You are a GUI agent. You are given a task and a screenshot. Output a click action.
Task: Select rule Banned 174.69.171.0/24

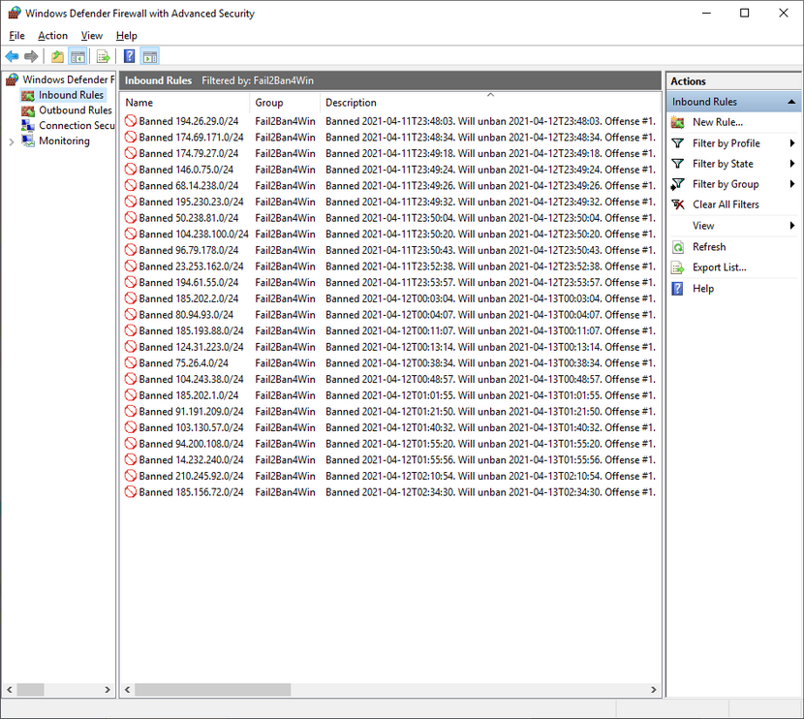point(191,138)
